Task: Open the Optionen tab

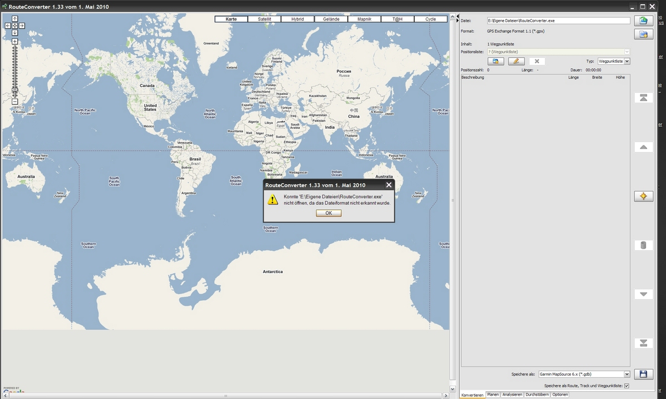Action: click(560, 395)
